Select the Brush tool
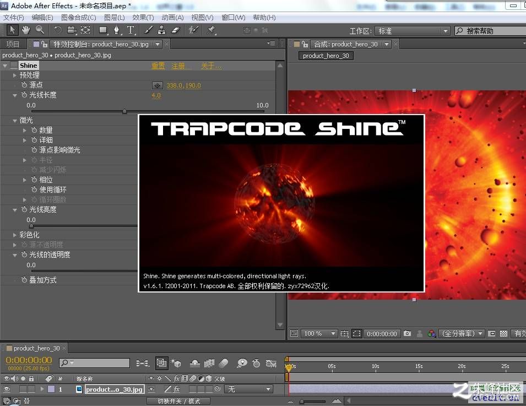This screenshot has height=406, width=526. 148,30
